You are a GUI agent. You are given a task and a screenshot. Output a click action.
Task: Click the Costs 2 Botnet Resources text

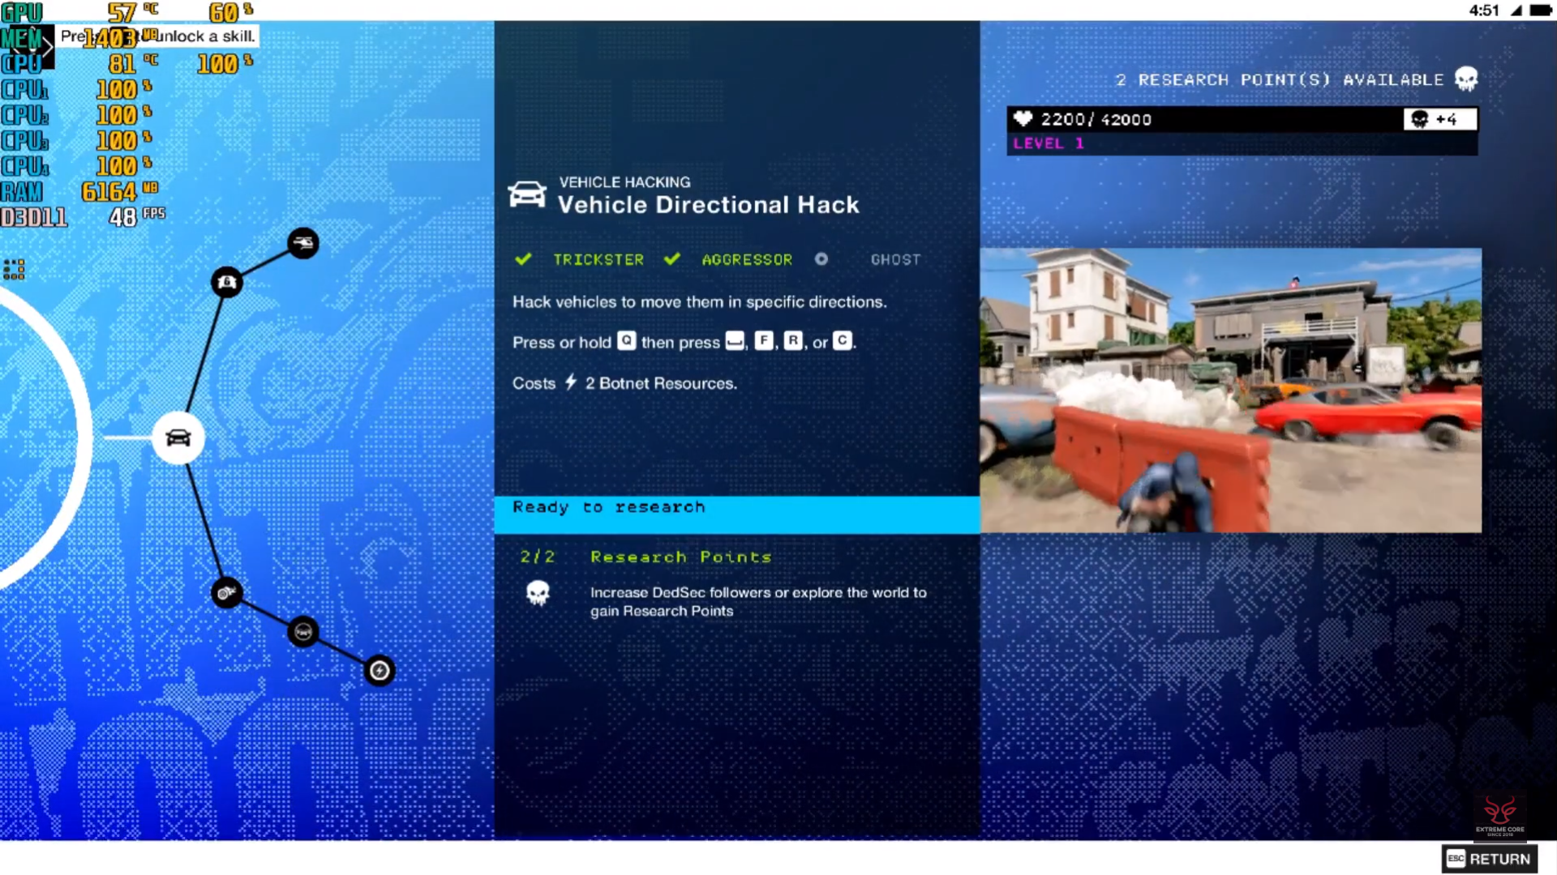[x=624, y=383]
